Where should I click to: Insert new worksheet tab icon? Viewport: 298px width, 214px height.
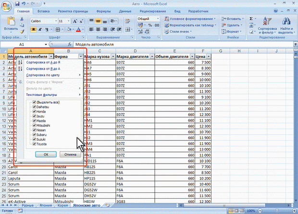(x=108, y=205)
